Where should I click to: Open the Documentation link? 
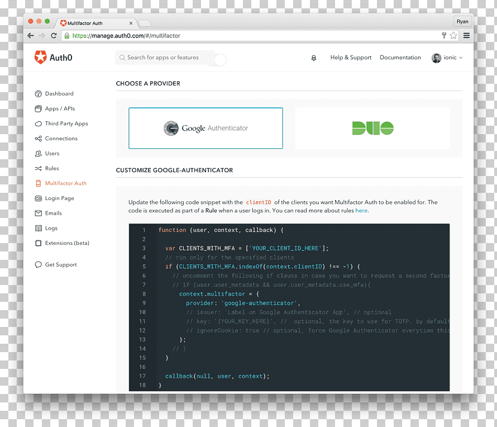click(x=400, y=58)
